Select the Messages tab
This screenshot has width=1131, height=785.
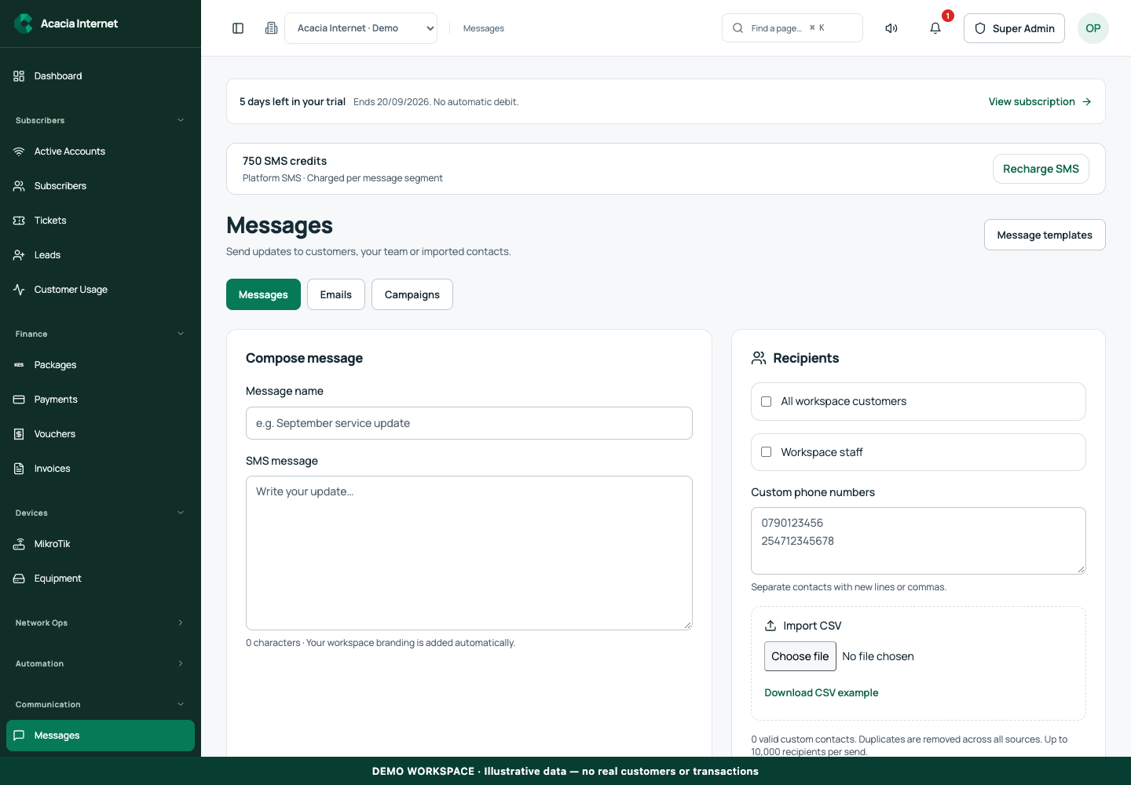click(x=263, y=294)
